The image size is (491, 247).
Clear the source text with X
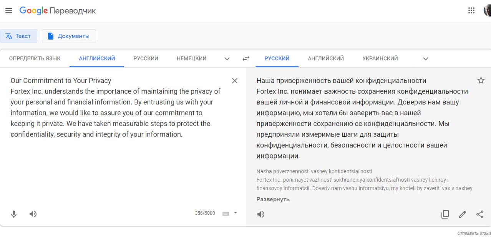[x=235, y=81]
